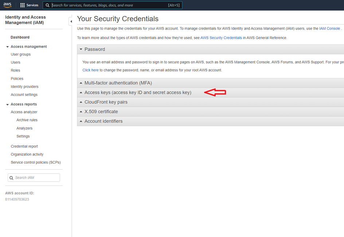Open the IAM Console link
Image resolution: width=344 pixels, height=237 pixels.
tap(329, 28)
